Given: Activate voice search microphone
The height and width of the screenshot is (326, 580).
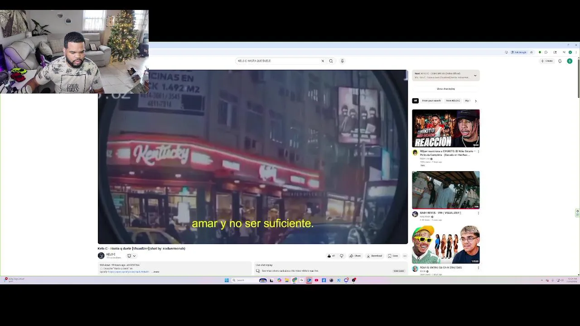Looking at the screenshot, I should 342,61.
